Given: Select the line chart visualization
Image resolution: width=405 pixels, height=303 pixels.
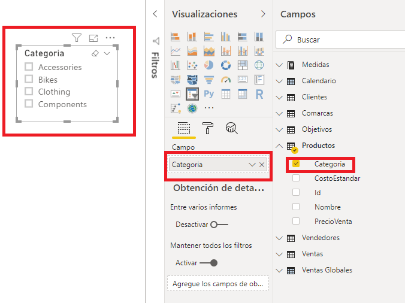Looking at the screenshot, I should pyautogui.click(x=176, y=51).
